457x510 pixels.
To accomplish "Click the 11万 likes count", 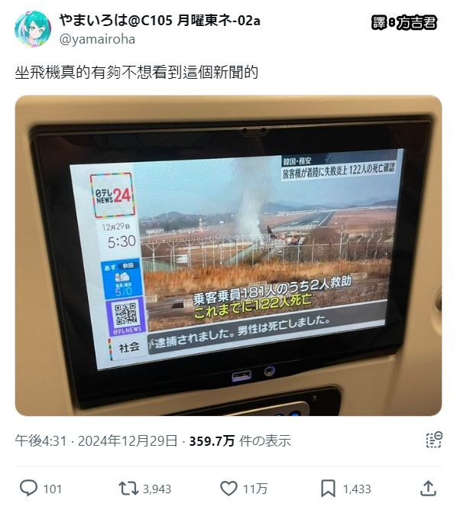I will coord(255,489).
